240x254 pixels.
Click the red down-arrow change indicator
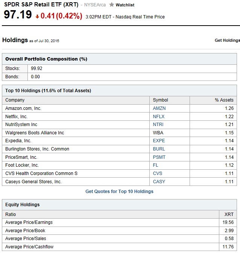pyautogui.click(x=37, y=17)
